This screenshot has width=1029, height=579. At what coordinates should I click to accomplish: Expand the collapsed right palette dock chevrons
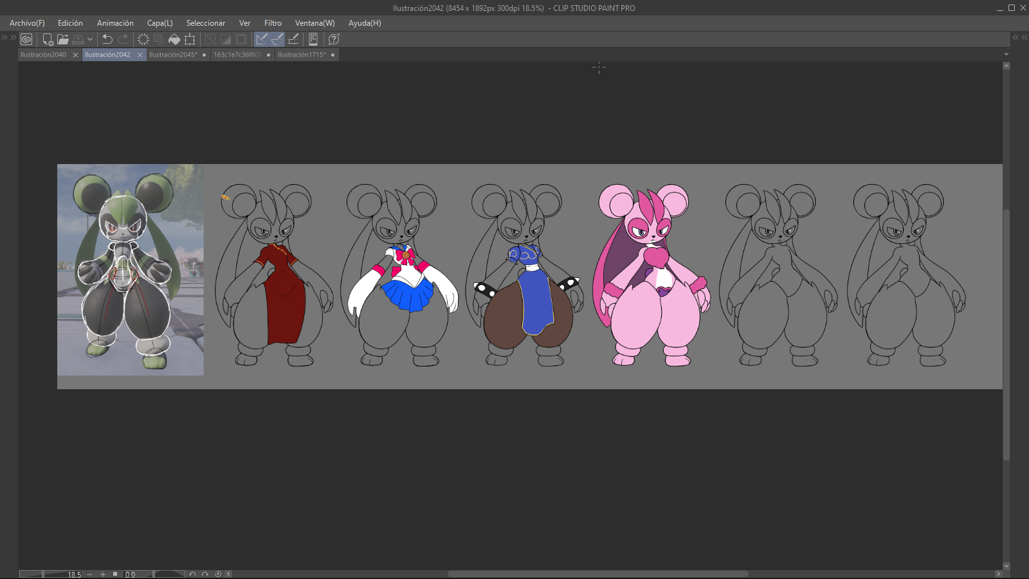(x=1020, y=38)
